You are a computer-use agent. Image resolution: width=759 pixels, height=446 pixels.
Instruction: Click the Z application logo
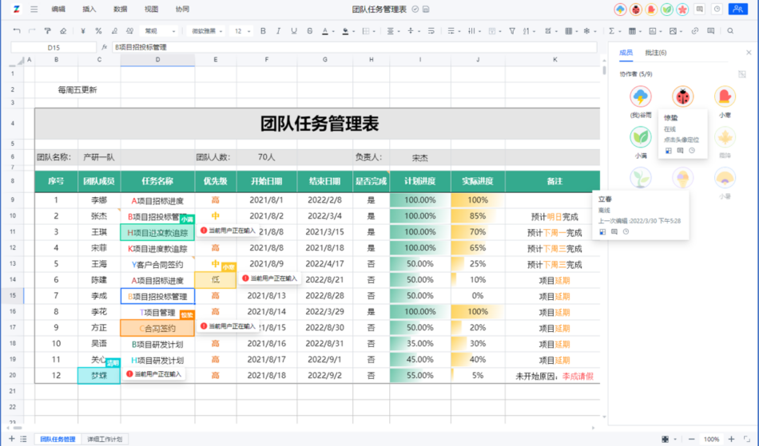[x=17, y=10]
